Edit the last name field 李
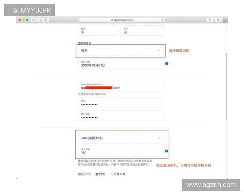This screenshot has height=195, width=244. (98, 30)
